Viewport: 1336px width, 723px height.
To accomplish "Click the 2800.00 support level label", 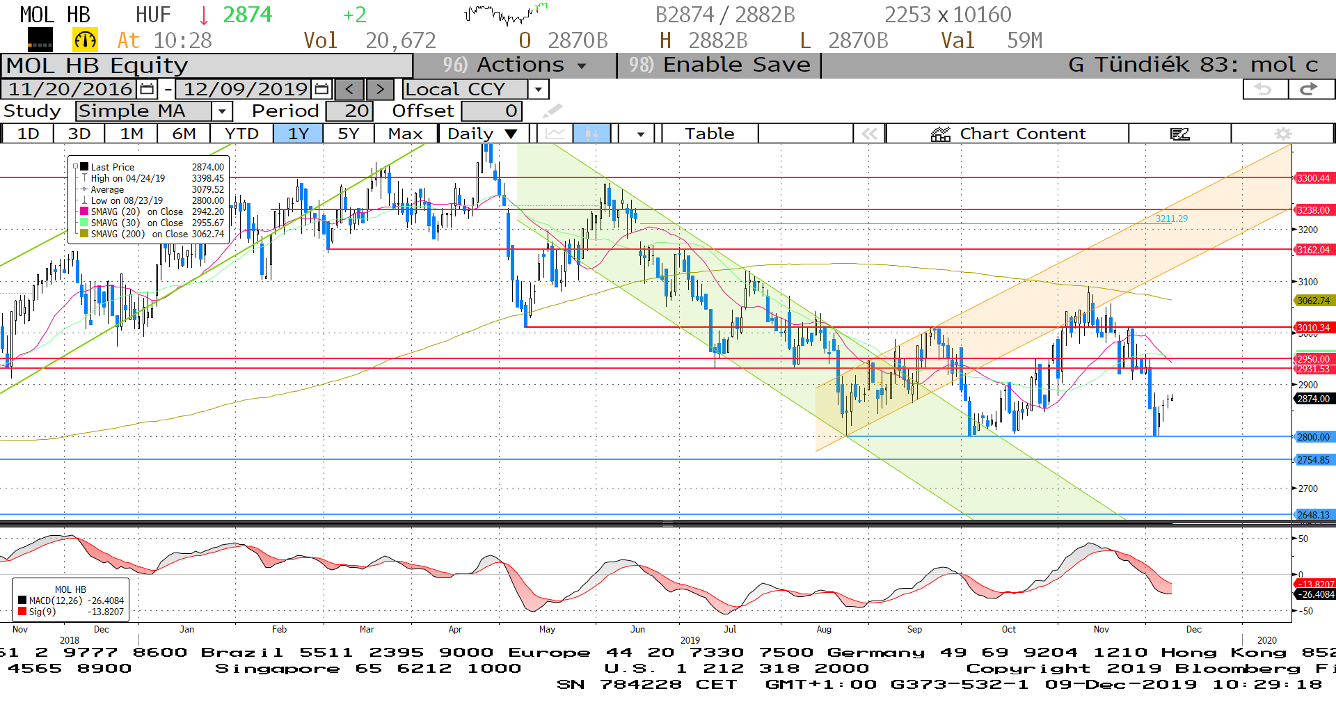I will point(1313,437).
